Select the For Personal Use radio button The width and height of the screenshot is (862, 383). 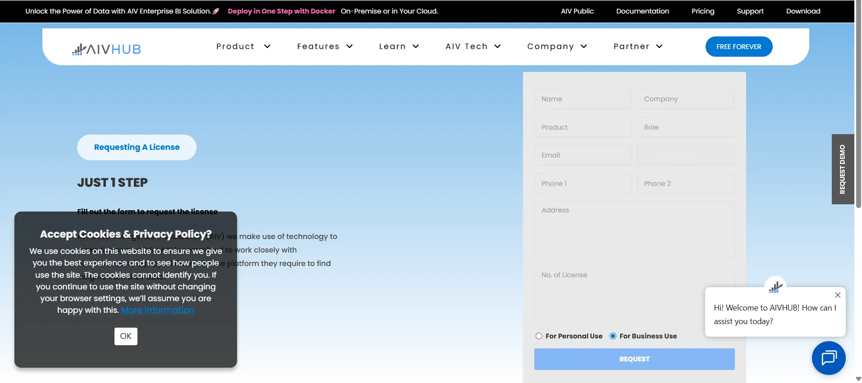coord(539,336)
